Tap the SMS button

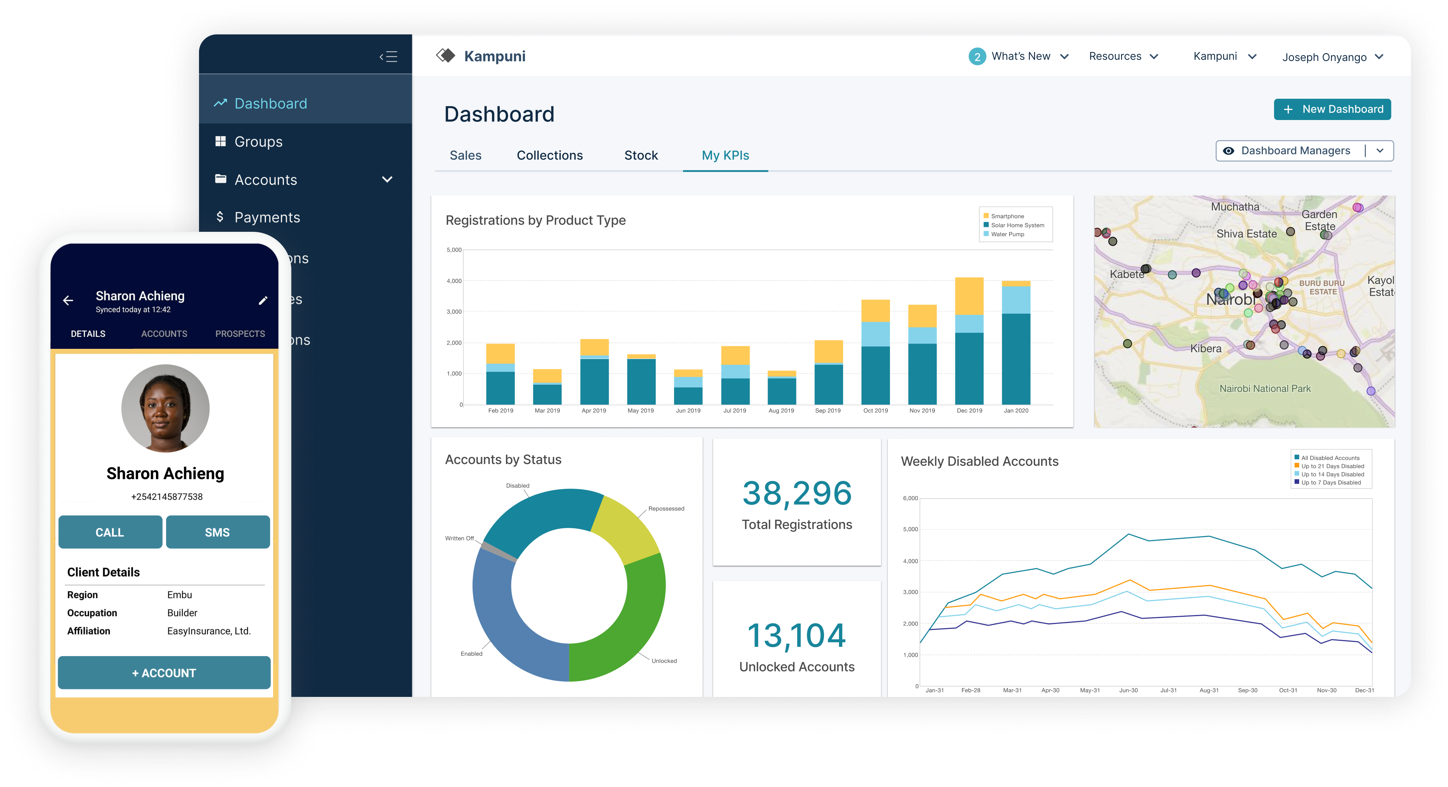[x=218, y=532]
